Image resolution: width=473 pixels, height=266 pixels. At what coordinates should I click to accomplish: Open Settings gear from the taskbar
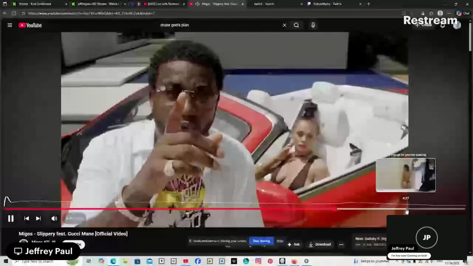tap(306, 261)
